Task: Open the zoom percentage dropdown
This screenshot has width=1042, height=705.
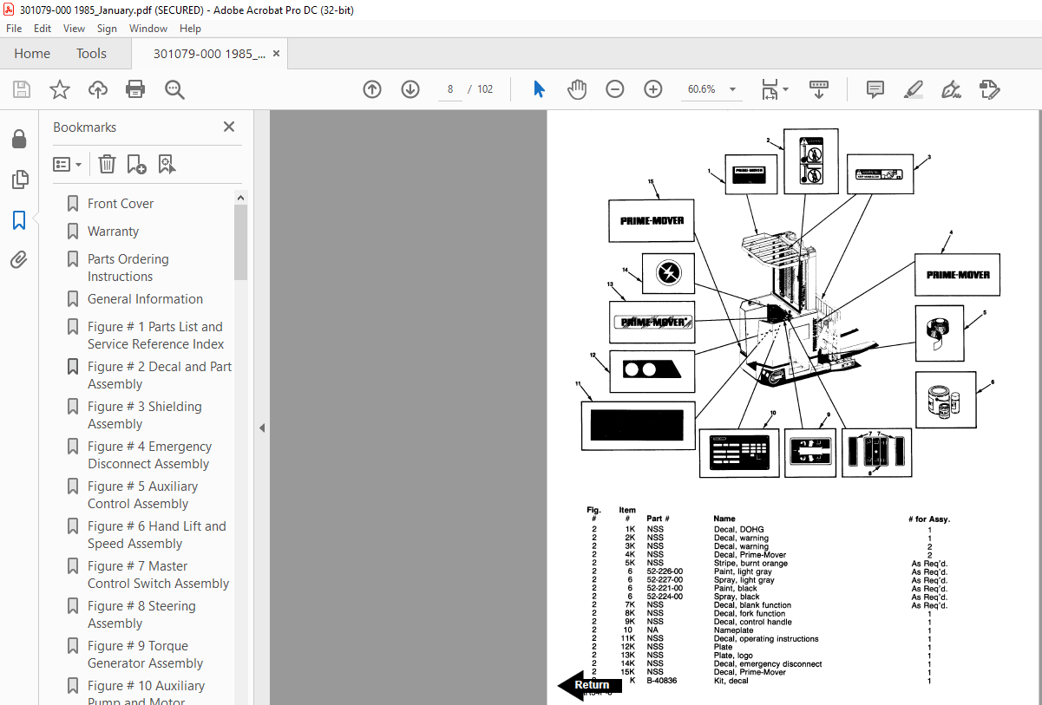Action: click(x=731, y=89)
